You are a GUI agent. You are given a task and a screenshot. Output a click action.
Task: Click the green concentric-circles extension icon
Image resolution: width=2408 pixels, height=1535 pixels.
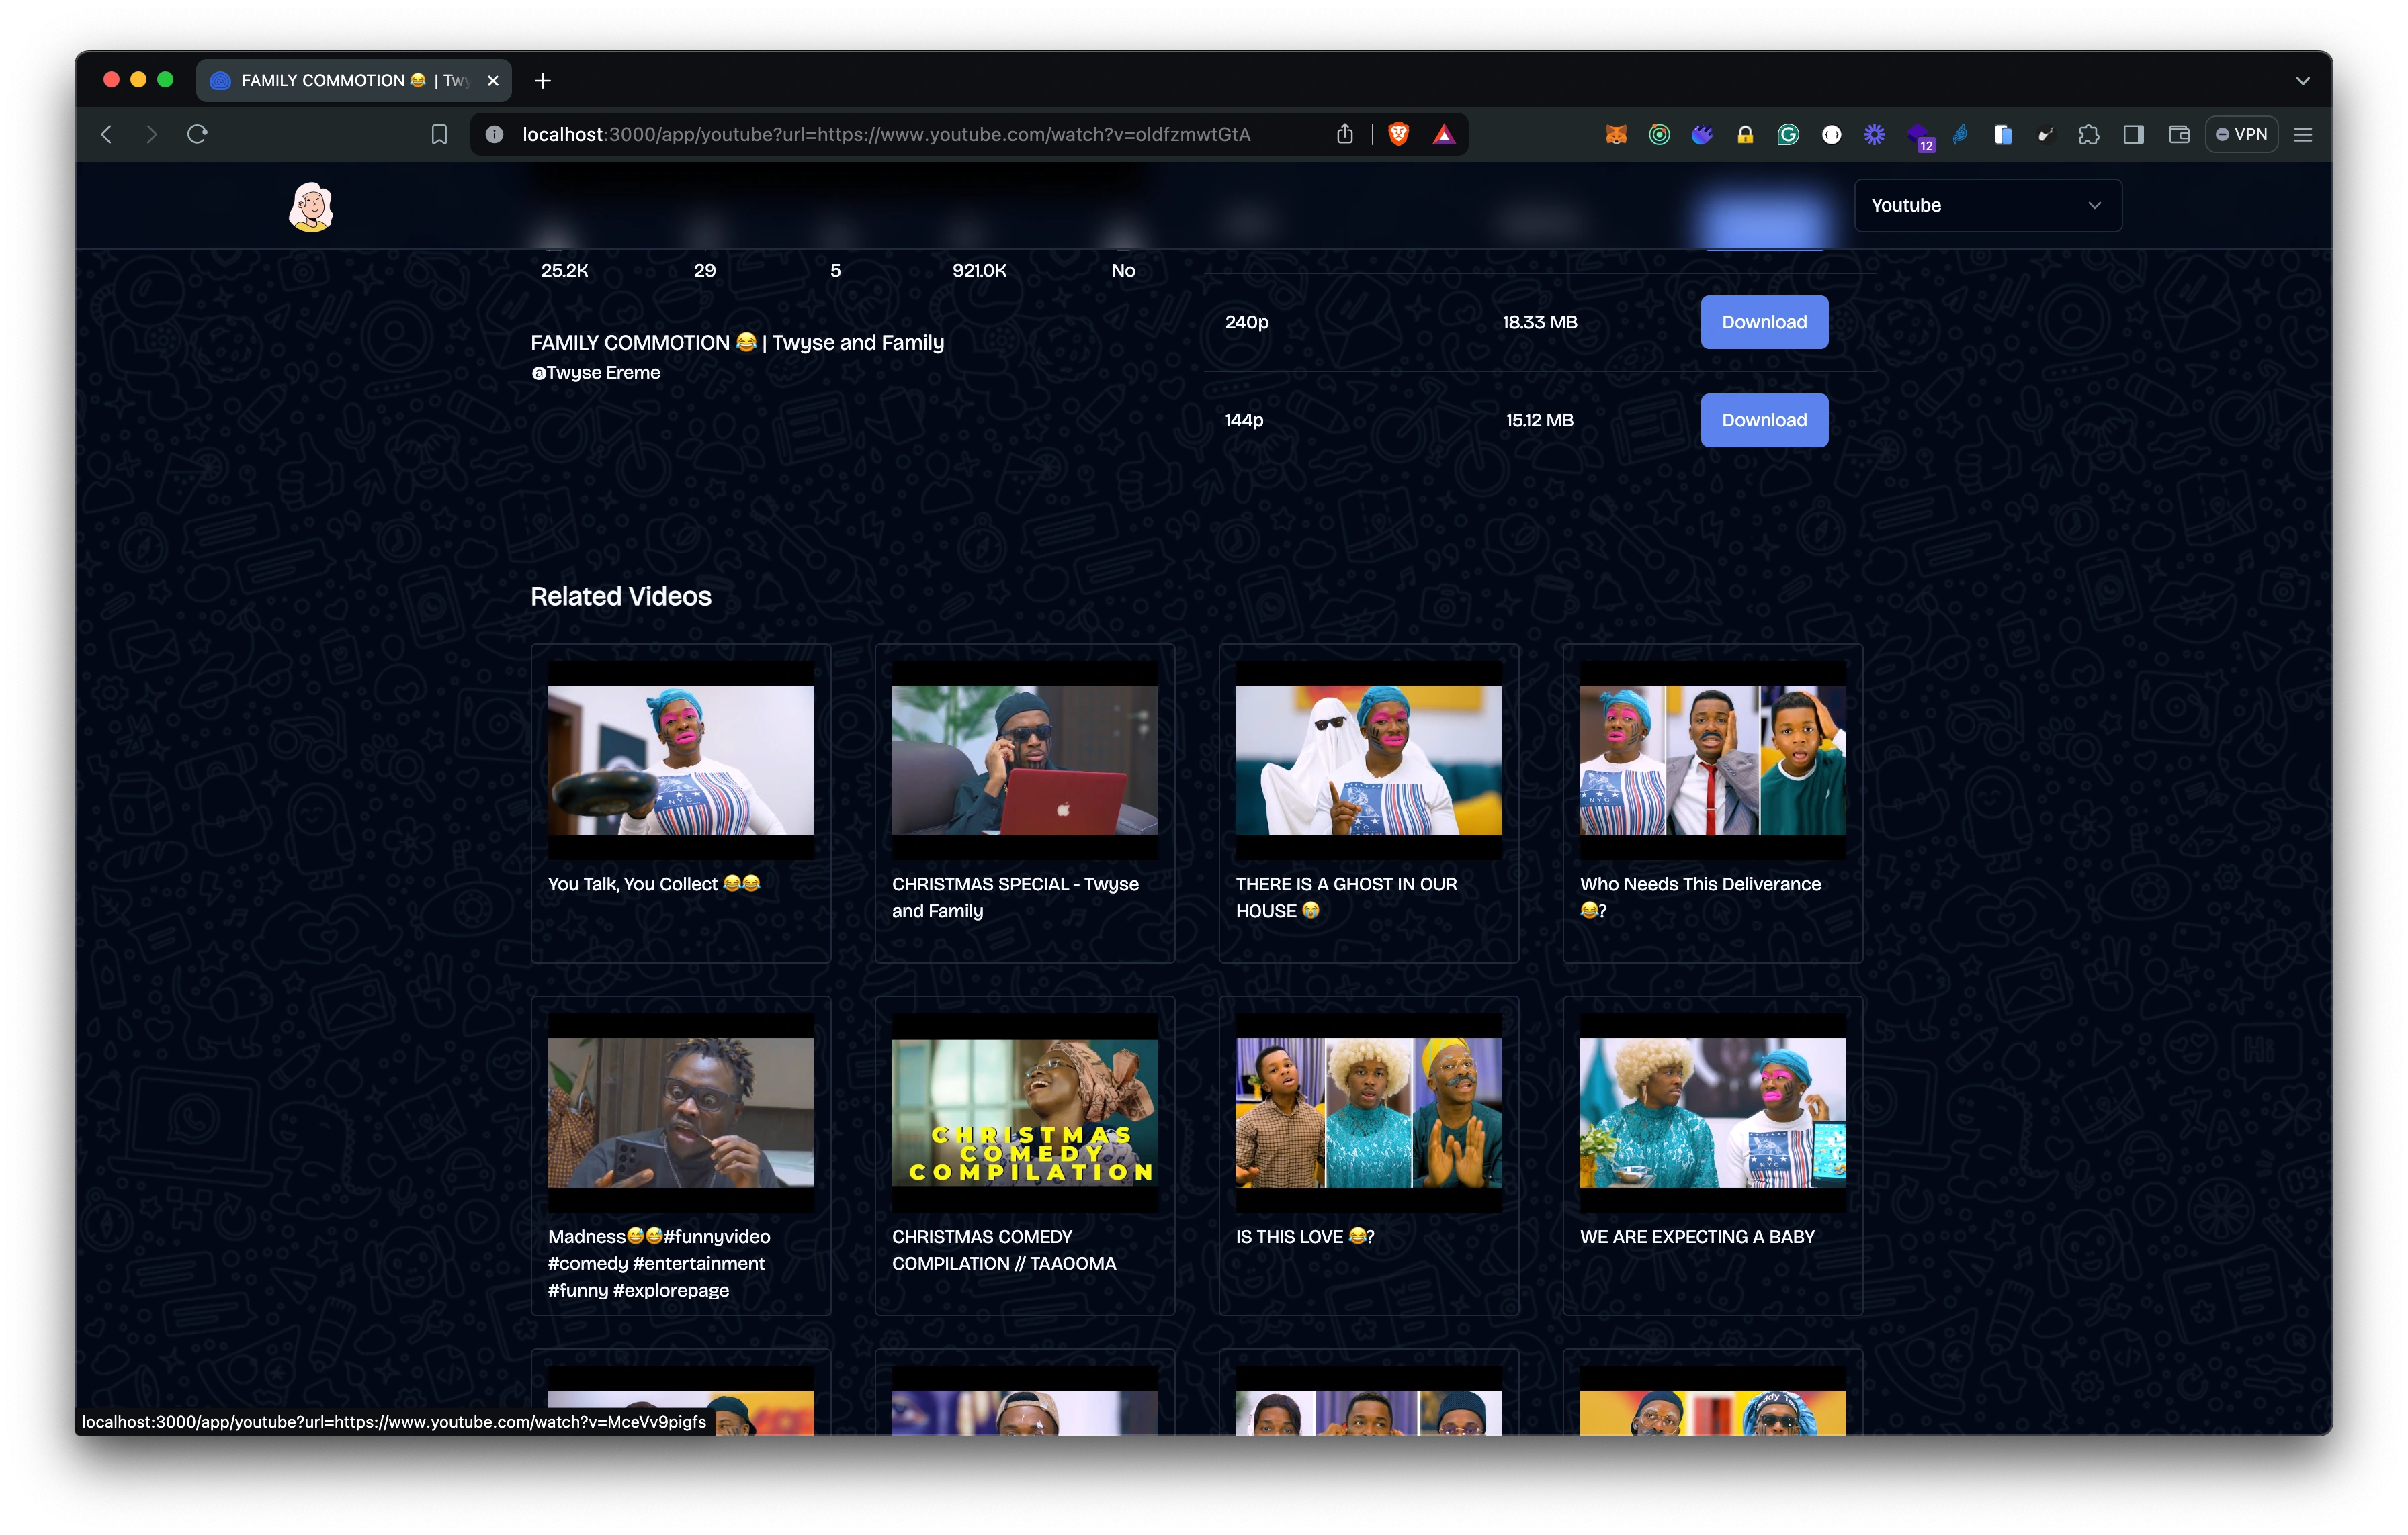pos(1659,135)
